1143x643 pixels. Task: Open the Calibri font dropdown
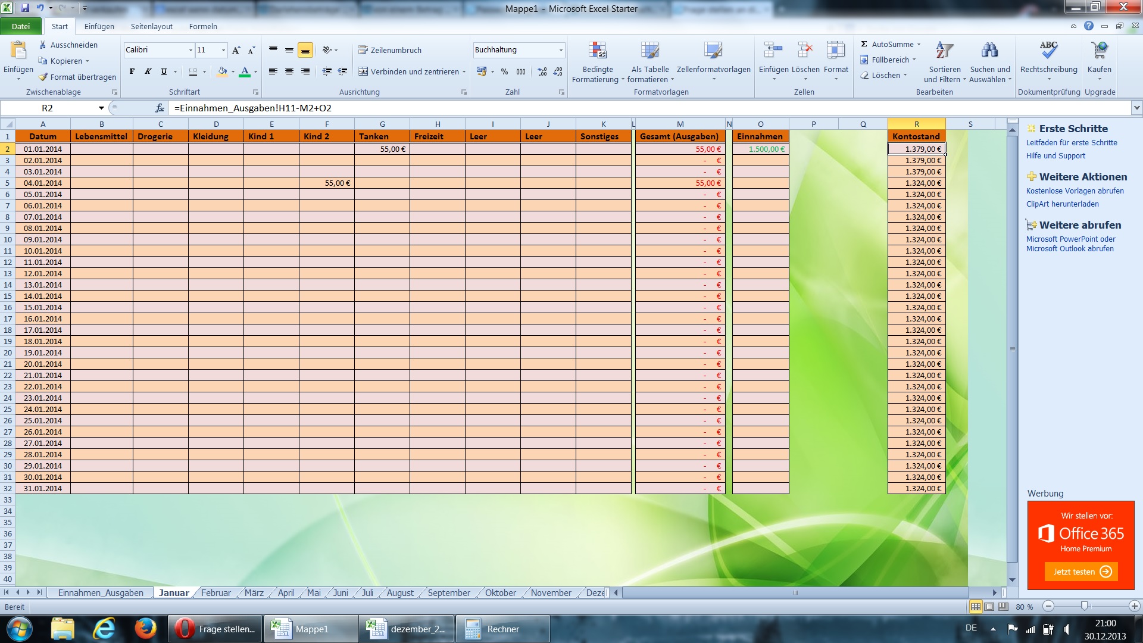point(189,50)
